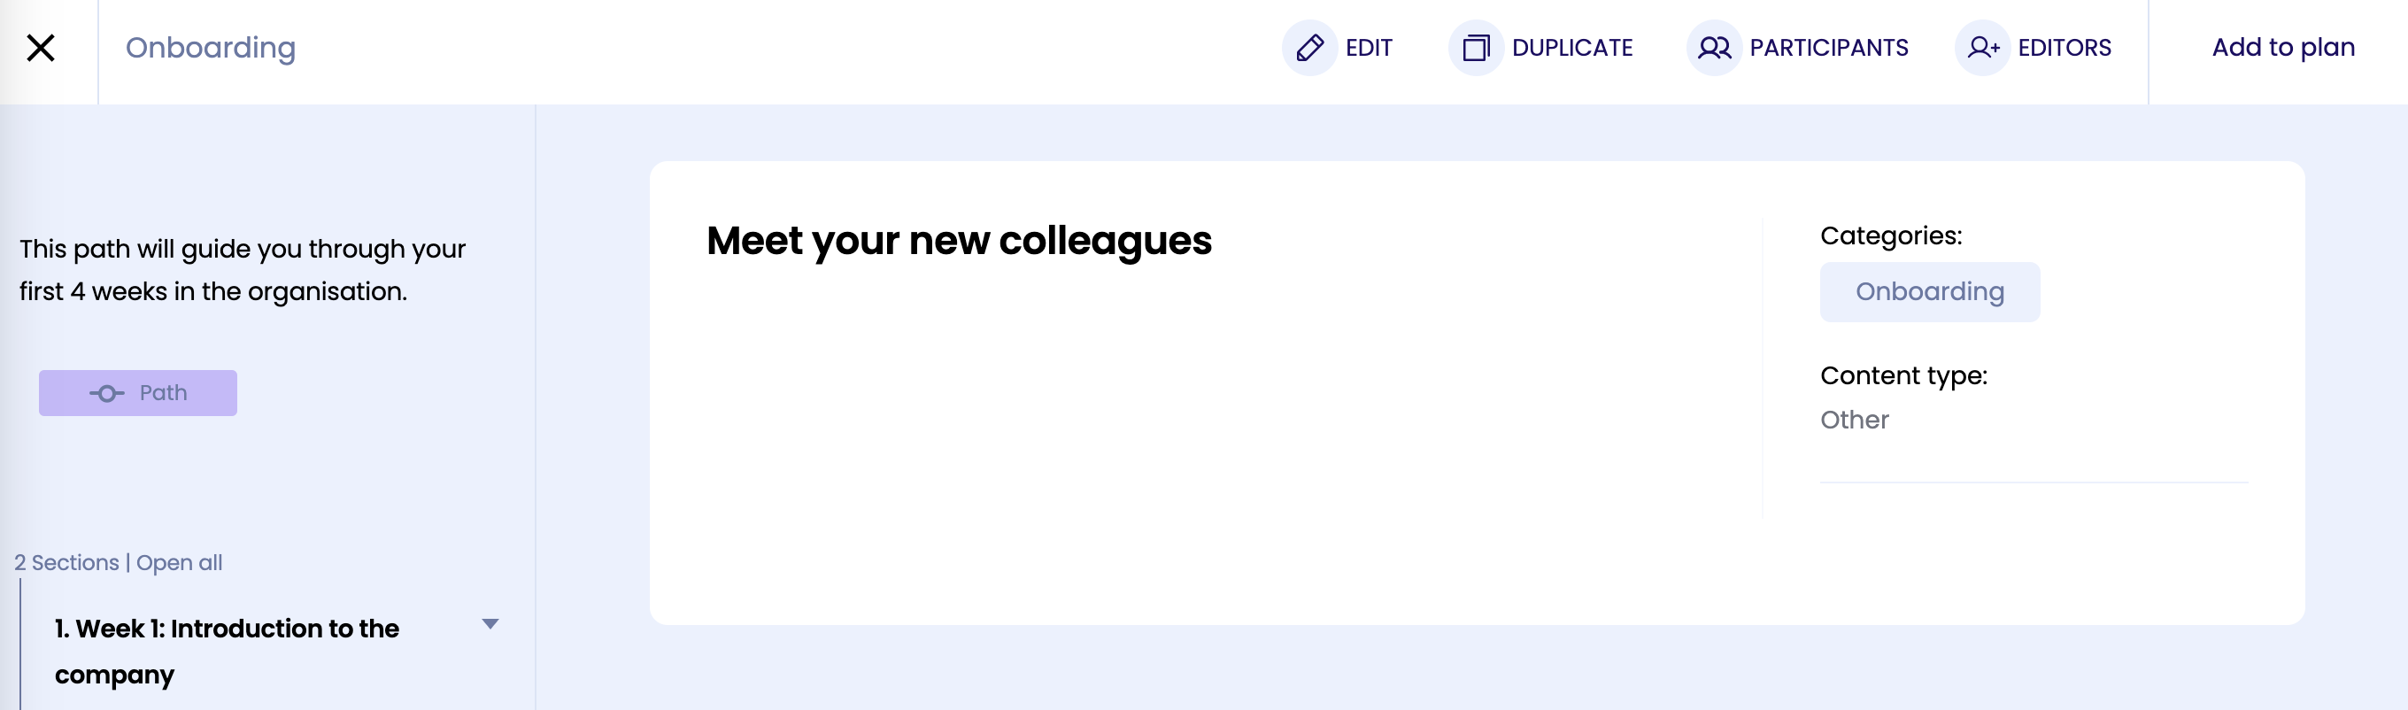Viewport: 2408px width, 710px height.
Task: Click the Open all sections link
Action: click(x=180, y=562)
